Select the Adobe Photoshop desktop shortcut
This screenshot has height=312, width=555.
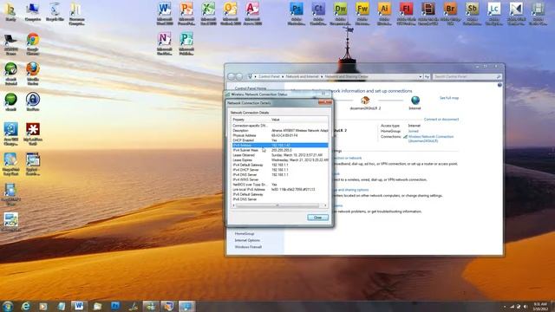297,14
